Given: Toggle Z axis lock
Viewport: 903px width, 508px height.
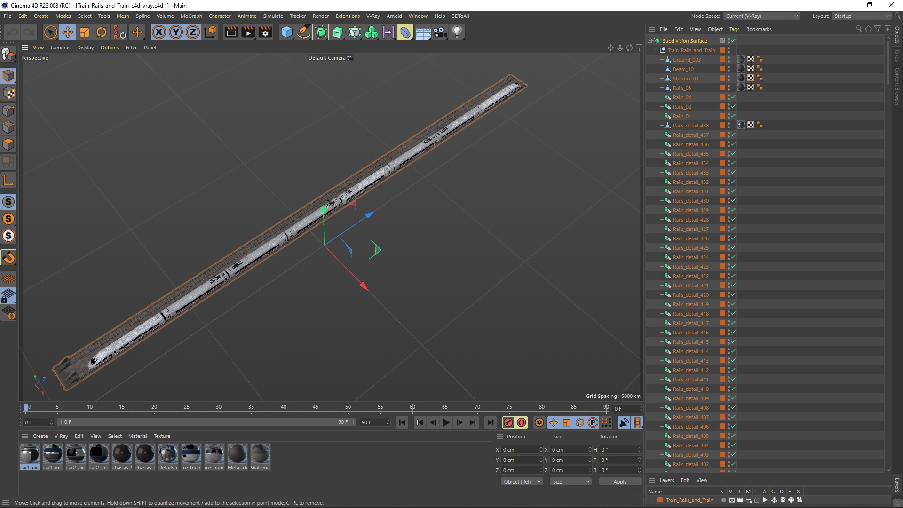Looking at the screenshot, I should (193, 32).
